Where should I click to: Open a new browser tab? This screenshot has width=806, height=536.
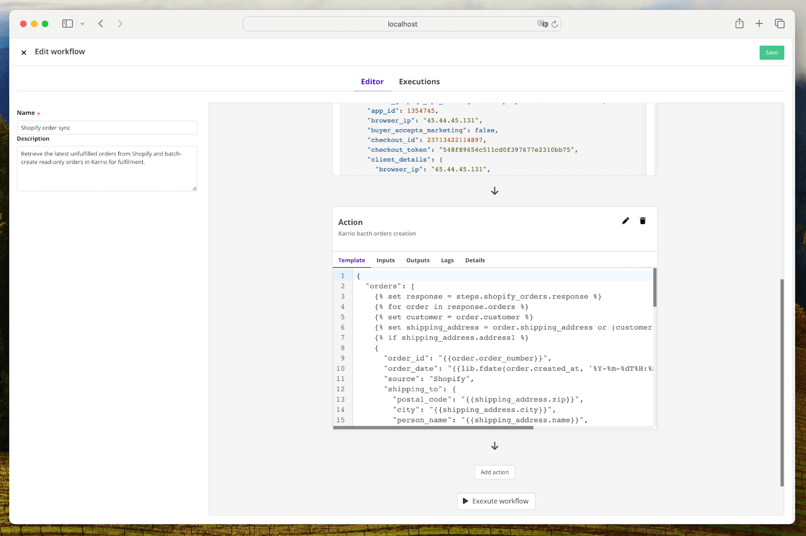(759, 23)
